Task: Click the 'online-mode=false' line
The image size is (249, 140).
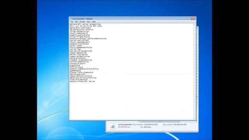Action: 79,62
